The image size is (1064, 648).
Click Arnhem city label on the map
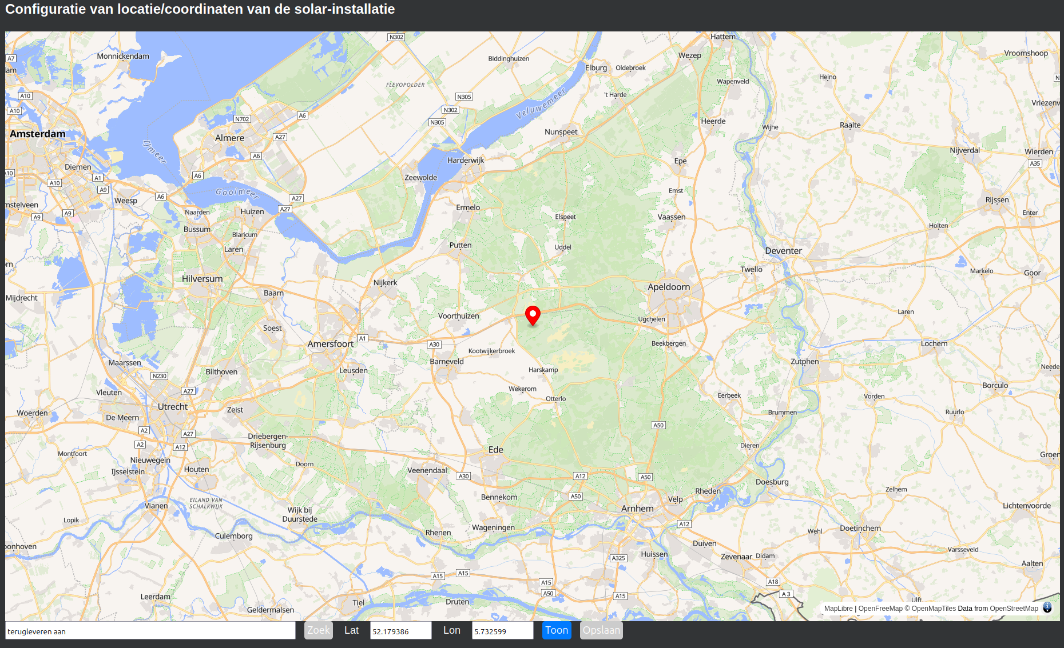coord(637,509)
